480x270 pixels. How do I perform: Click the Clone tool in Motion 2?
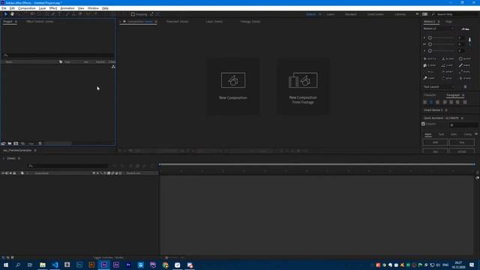(430, 65)
